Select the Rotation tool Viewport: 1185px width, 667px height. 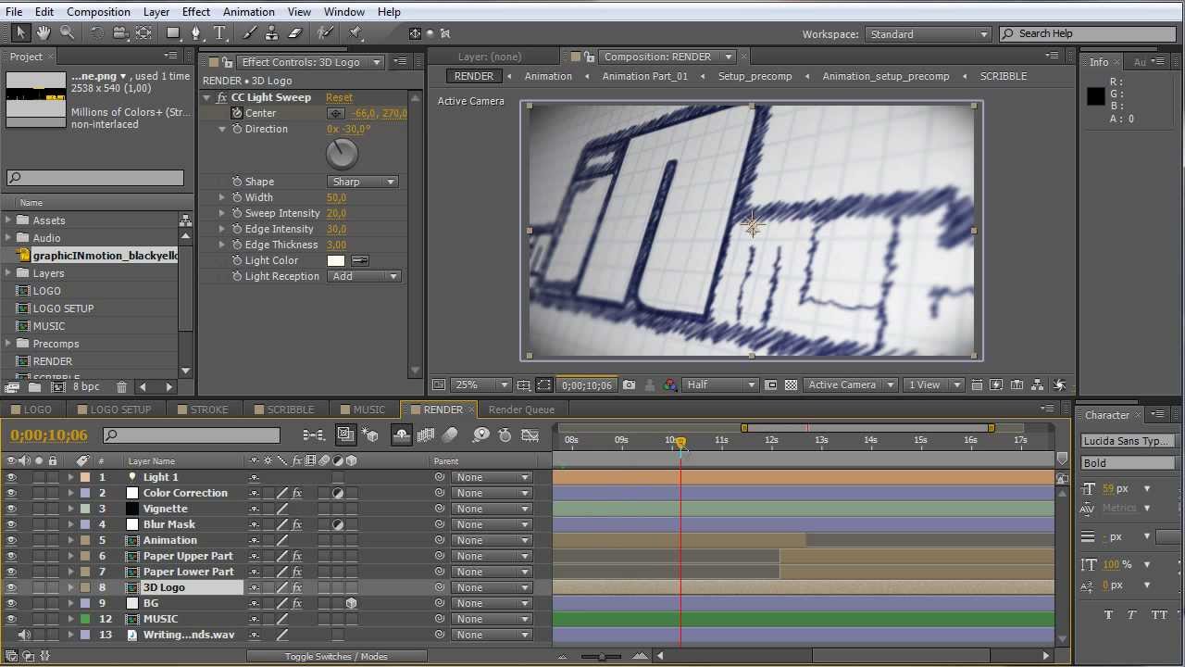pyautogui.click(x=97, y=32)
